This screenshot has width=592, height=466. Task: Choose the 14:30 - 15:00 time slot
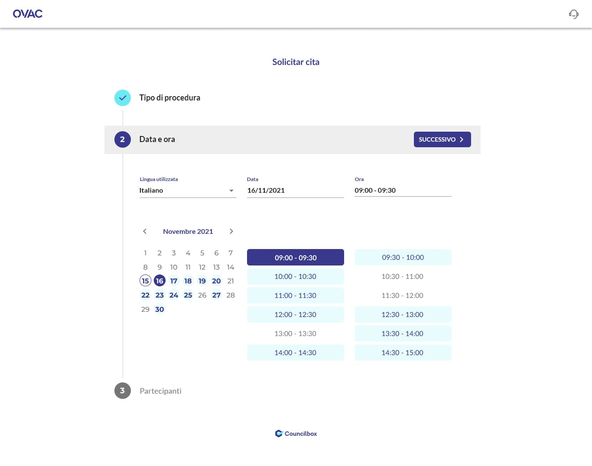pos(403,353)
